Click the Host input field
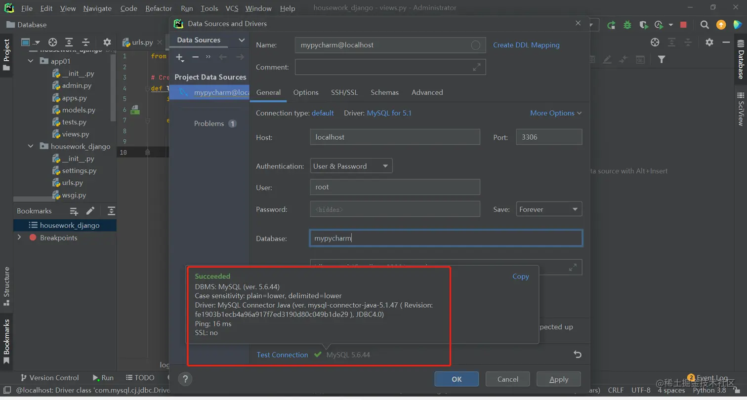The width and height of the screenshot is (747, 400). point(395,137)
